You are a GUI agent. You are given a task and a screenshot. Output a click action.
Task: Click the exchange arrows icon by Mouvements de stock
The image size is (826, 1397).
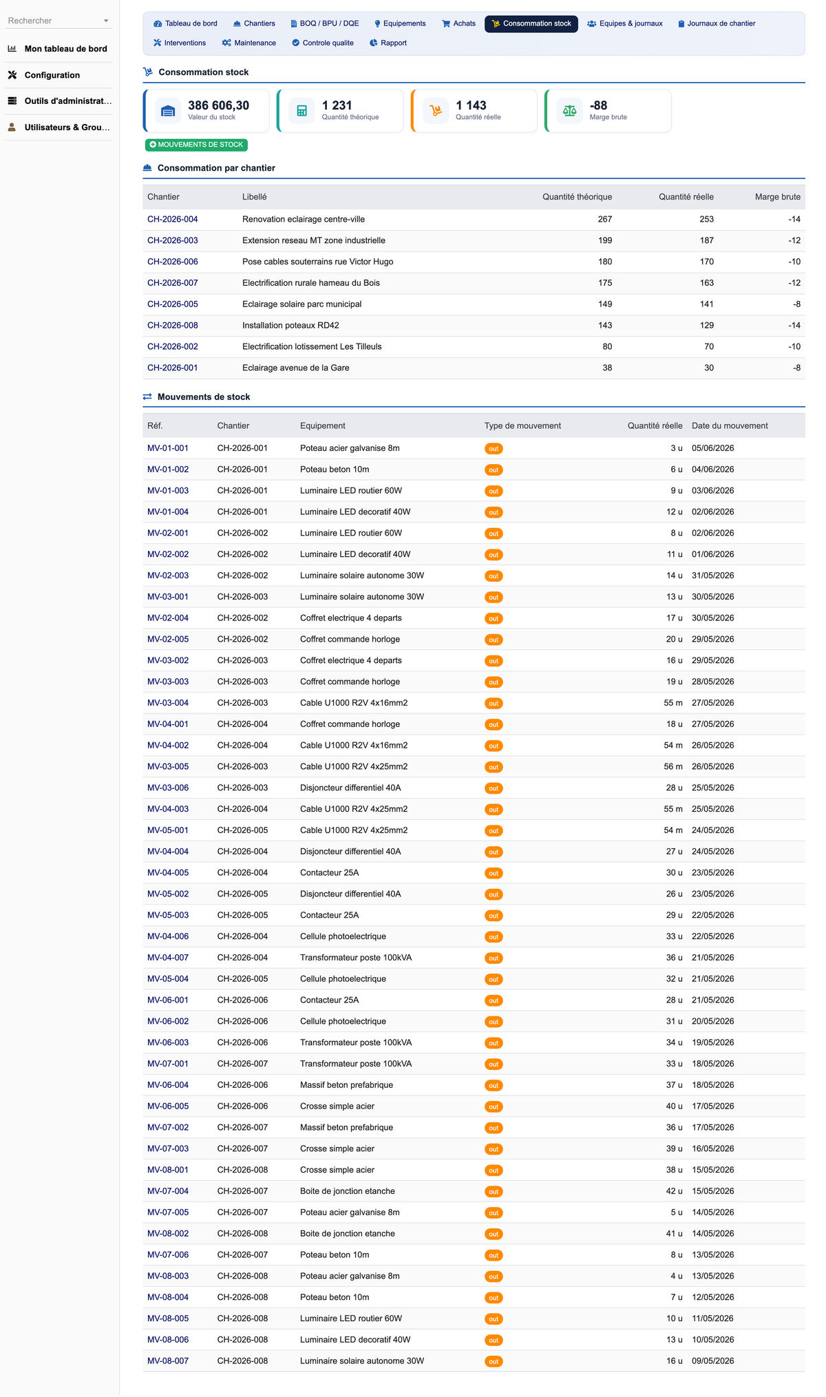[x=147, y=397]
